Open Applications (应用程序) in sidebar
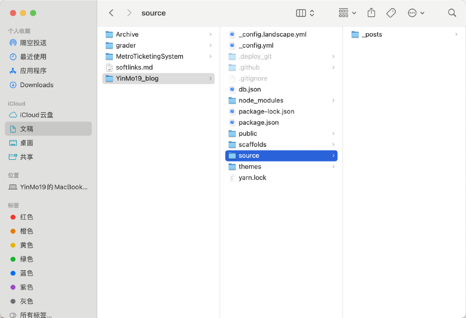 [x=33, y=71]
